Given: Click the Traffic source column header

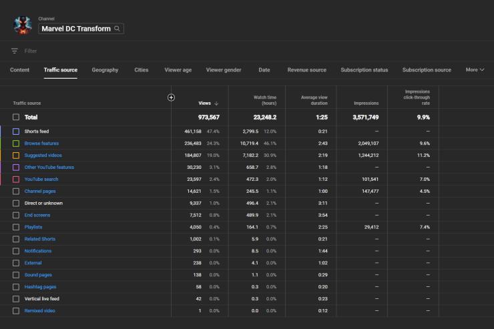Looking at the screenshot, I should click(27, 103).
